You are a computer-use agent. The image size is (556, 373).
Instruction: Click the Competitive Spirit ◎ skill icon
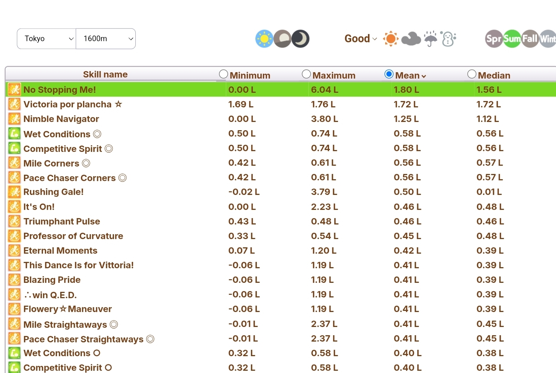[14, 148]
